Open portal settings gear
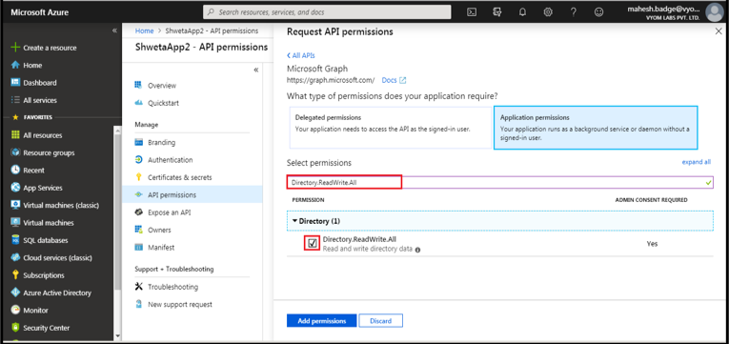This screenshot has width=729, height=344. tap(548, 12)
